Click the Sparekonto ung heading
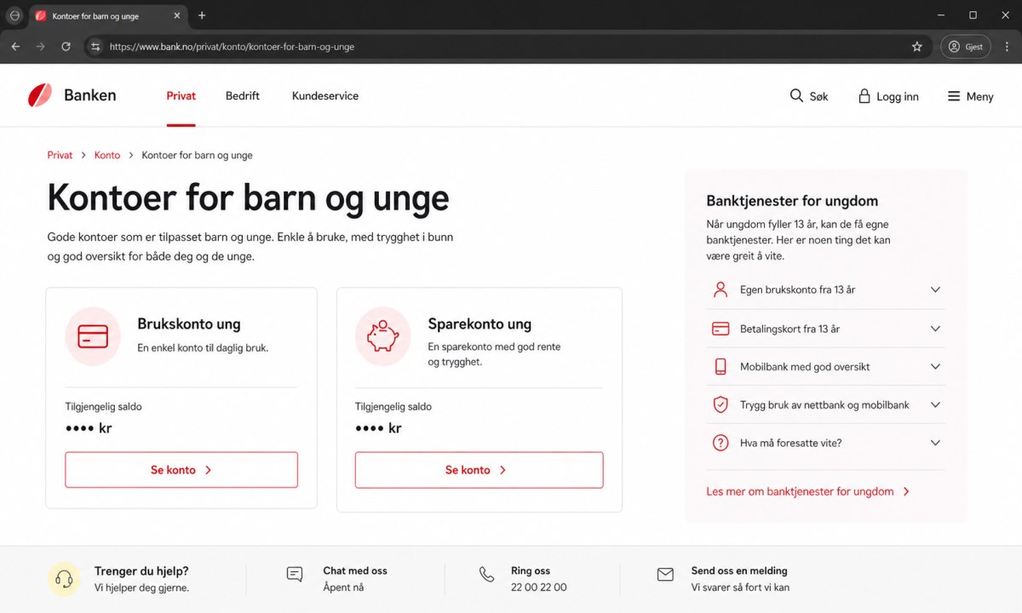Screen dimensions: 1022x613 (479, 324)
